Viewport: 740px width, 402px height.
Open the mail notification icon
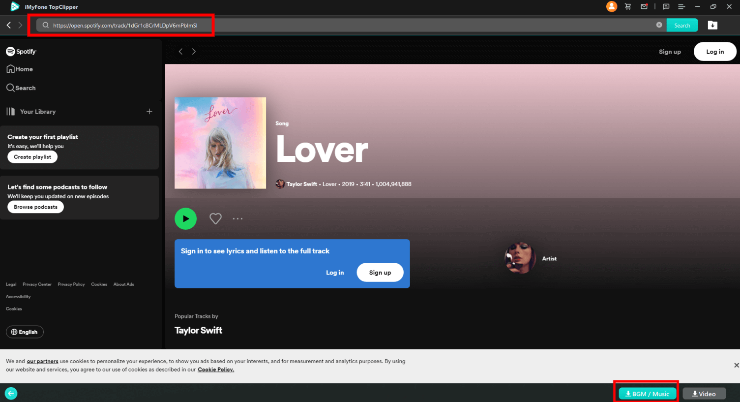(644, 6)
